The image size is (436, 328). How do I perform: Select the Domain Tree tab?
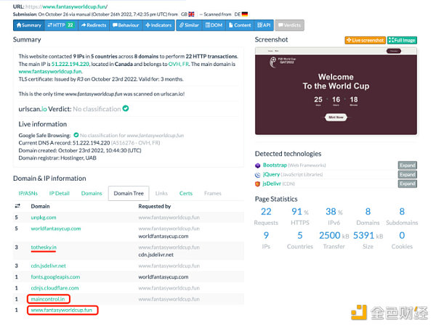click(x=129, y=193)
